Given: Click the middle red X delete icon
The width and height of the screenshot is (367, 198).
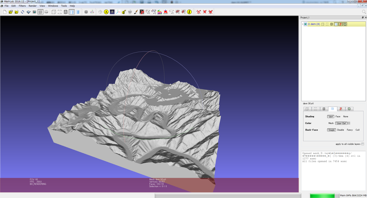Looking at the screenshot, I should pos(205,12).
